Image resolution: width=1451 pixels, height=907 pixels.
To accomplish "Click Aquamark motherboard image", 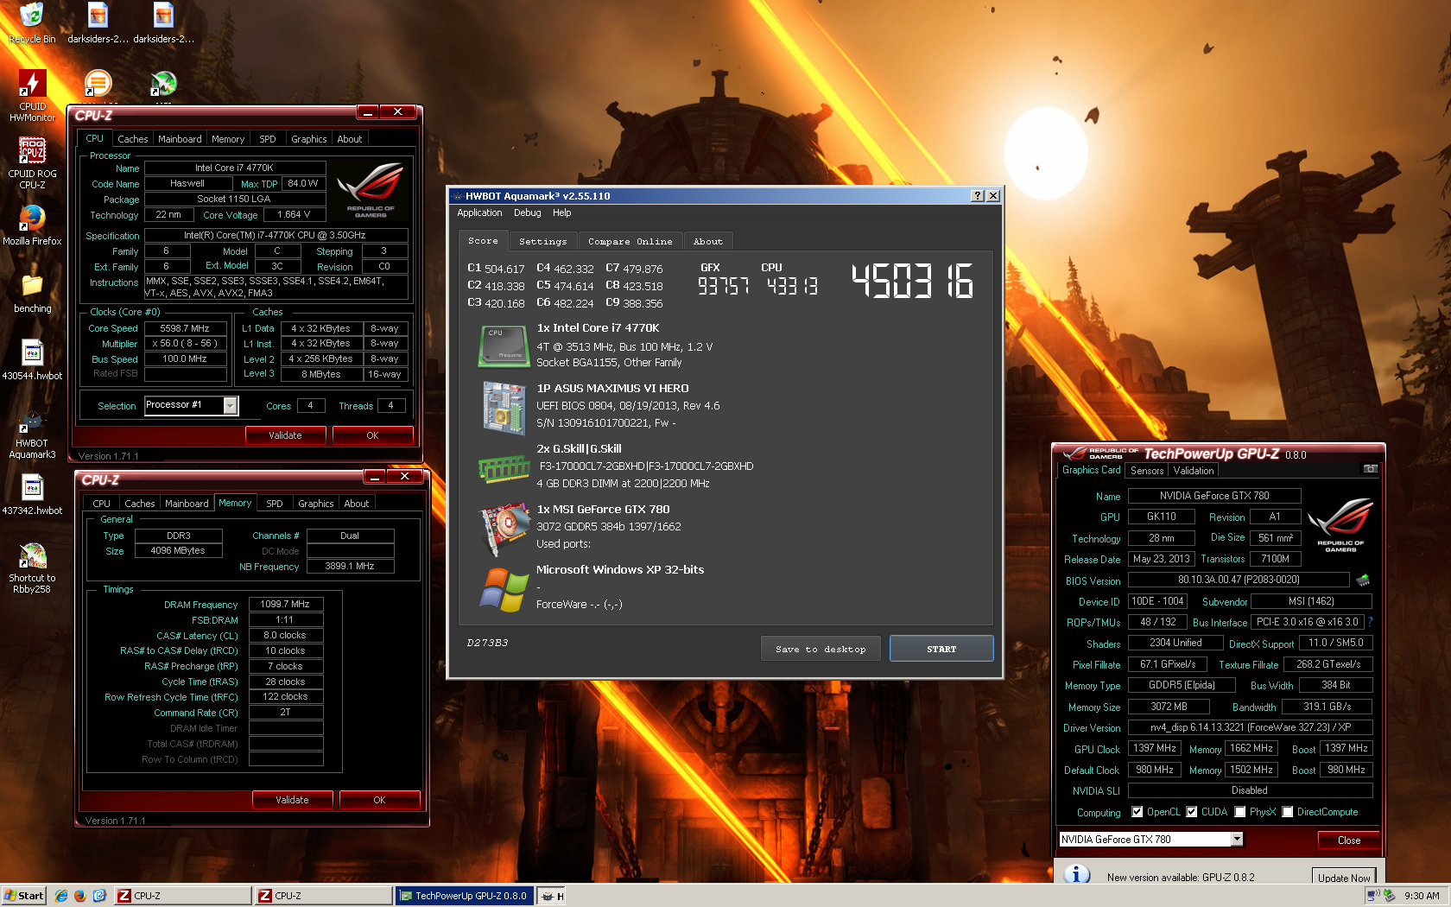I will (x=504, y=407).
